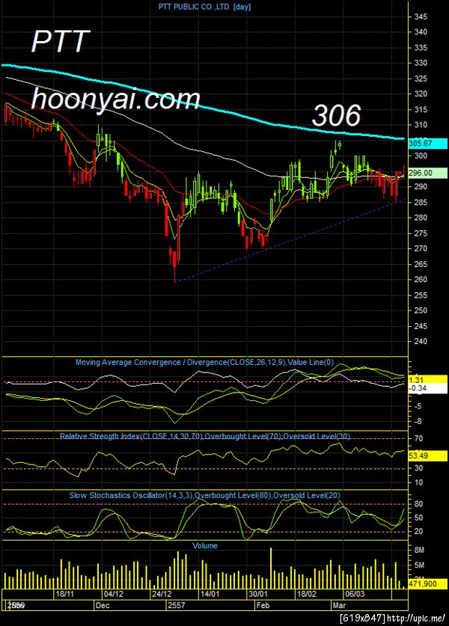
Task: Click the 345 price axis label
Action: pyautogui.click(x=421, y=17)
